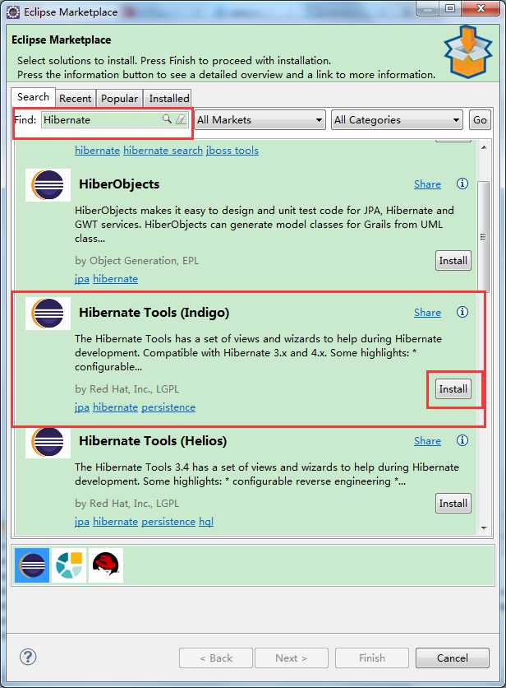The height and width of the screenshot is (688, 506).
Task: Open the 'hql' tag under Hibernate Tools (Helios)
Action: pos(206,522)
